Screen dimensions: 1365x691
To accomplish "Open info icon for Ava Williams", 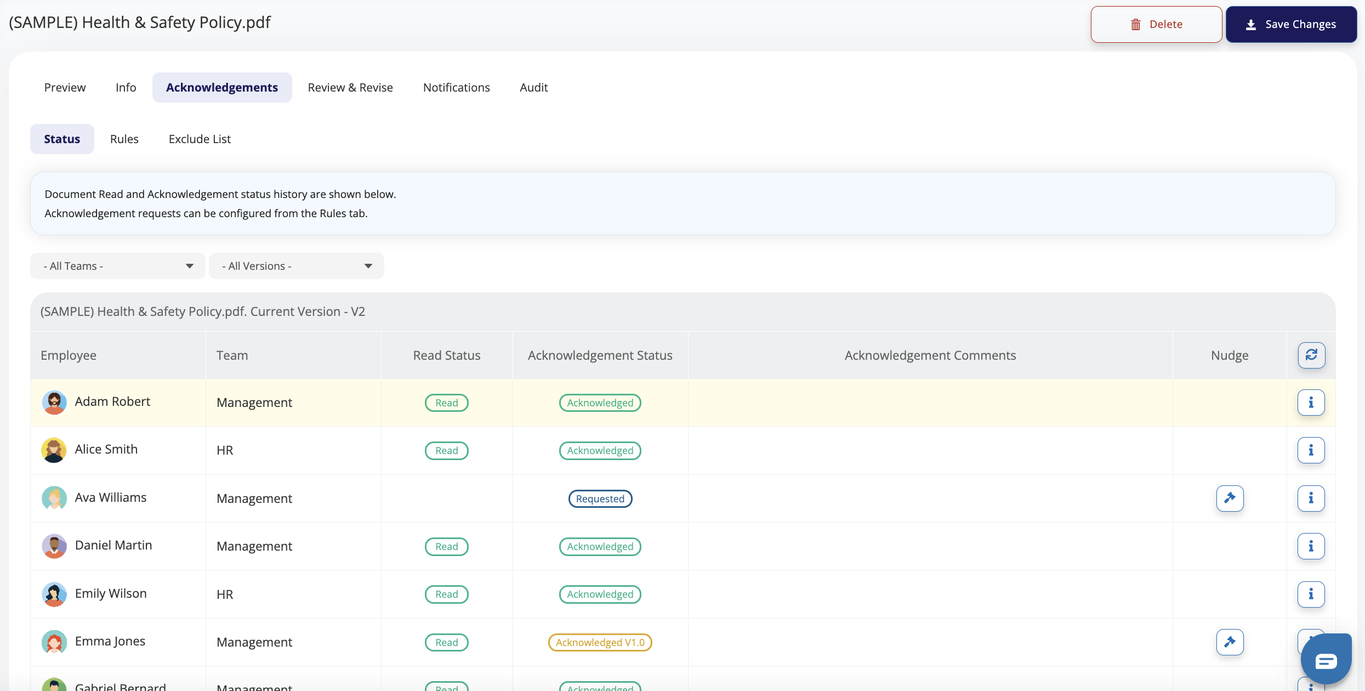I will pos(1311,498).
